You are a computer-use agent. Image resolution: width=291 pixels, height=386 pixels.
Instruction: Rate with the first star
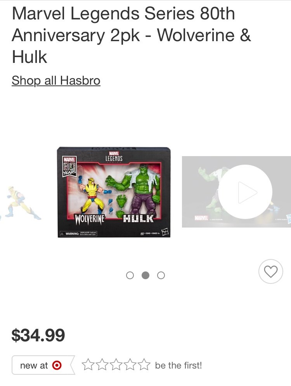(x=88, y=365)
